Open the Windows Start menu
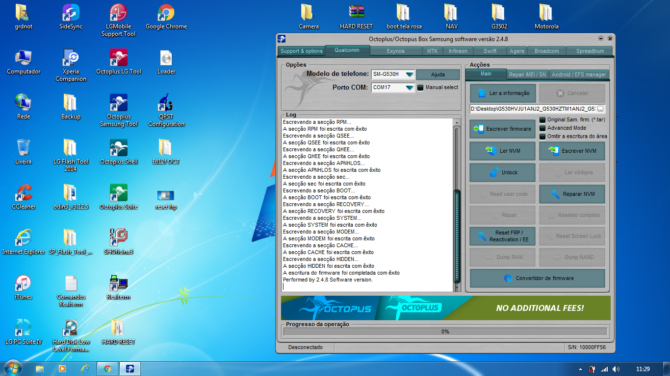Viewport: 670px width, 376px height. pyautogui.click(x=12, y=368)
